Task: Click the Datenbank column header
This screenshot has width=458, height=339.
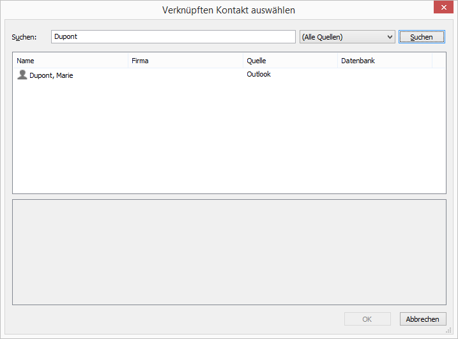Action: point(385,61)
